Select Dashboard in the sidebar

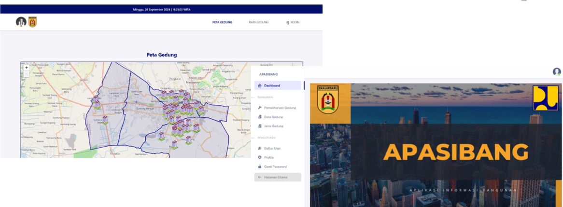[x=278, y=85]
